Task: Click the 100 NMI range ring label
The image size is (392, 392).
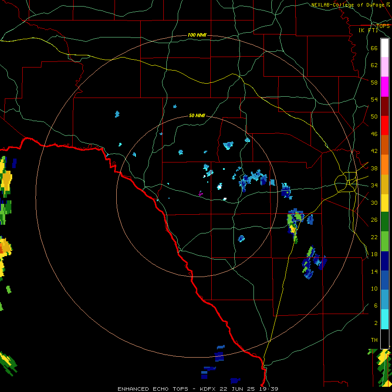Action: [x=197, y=35]
